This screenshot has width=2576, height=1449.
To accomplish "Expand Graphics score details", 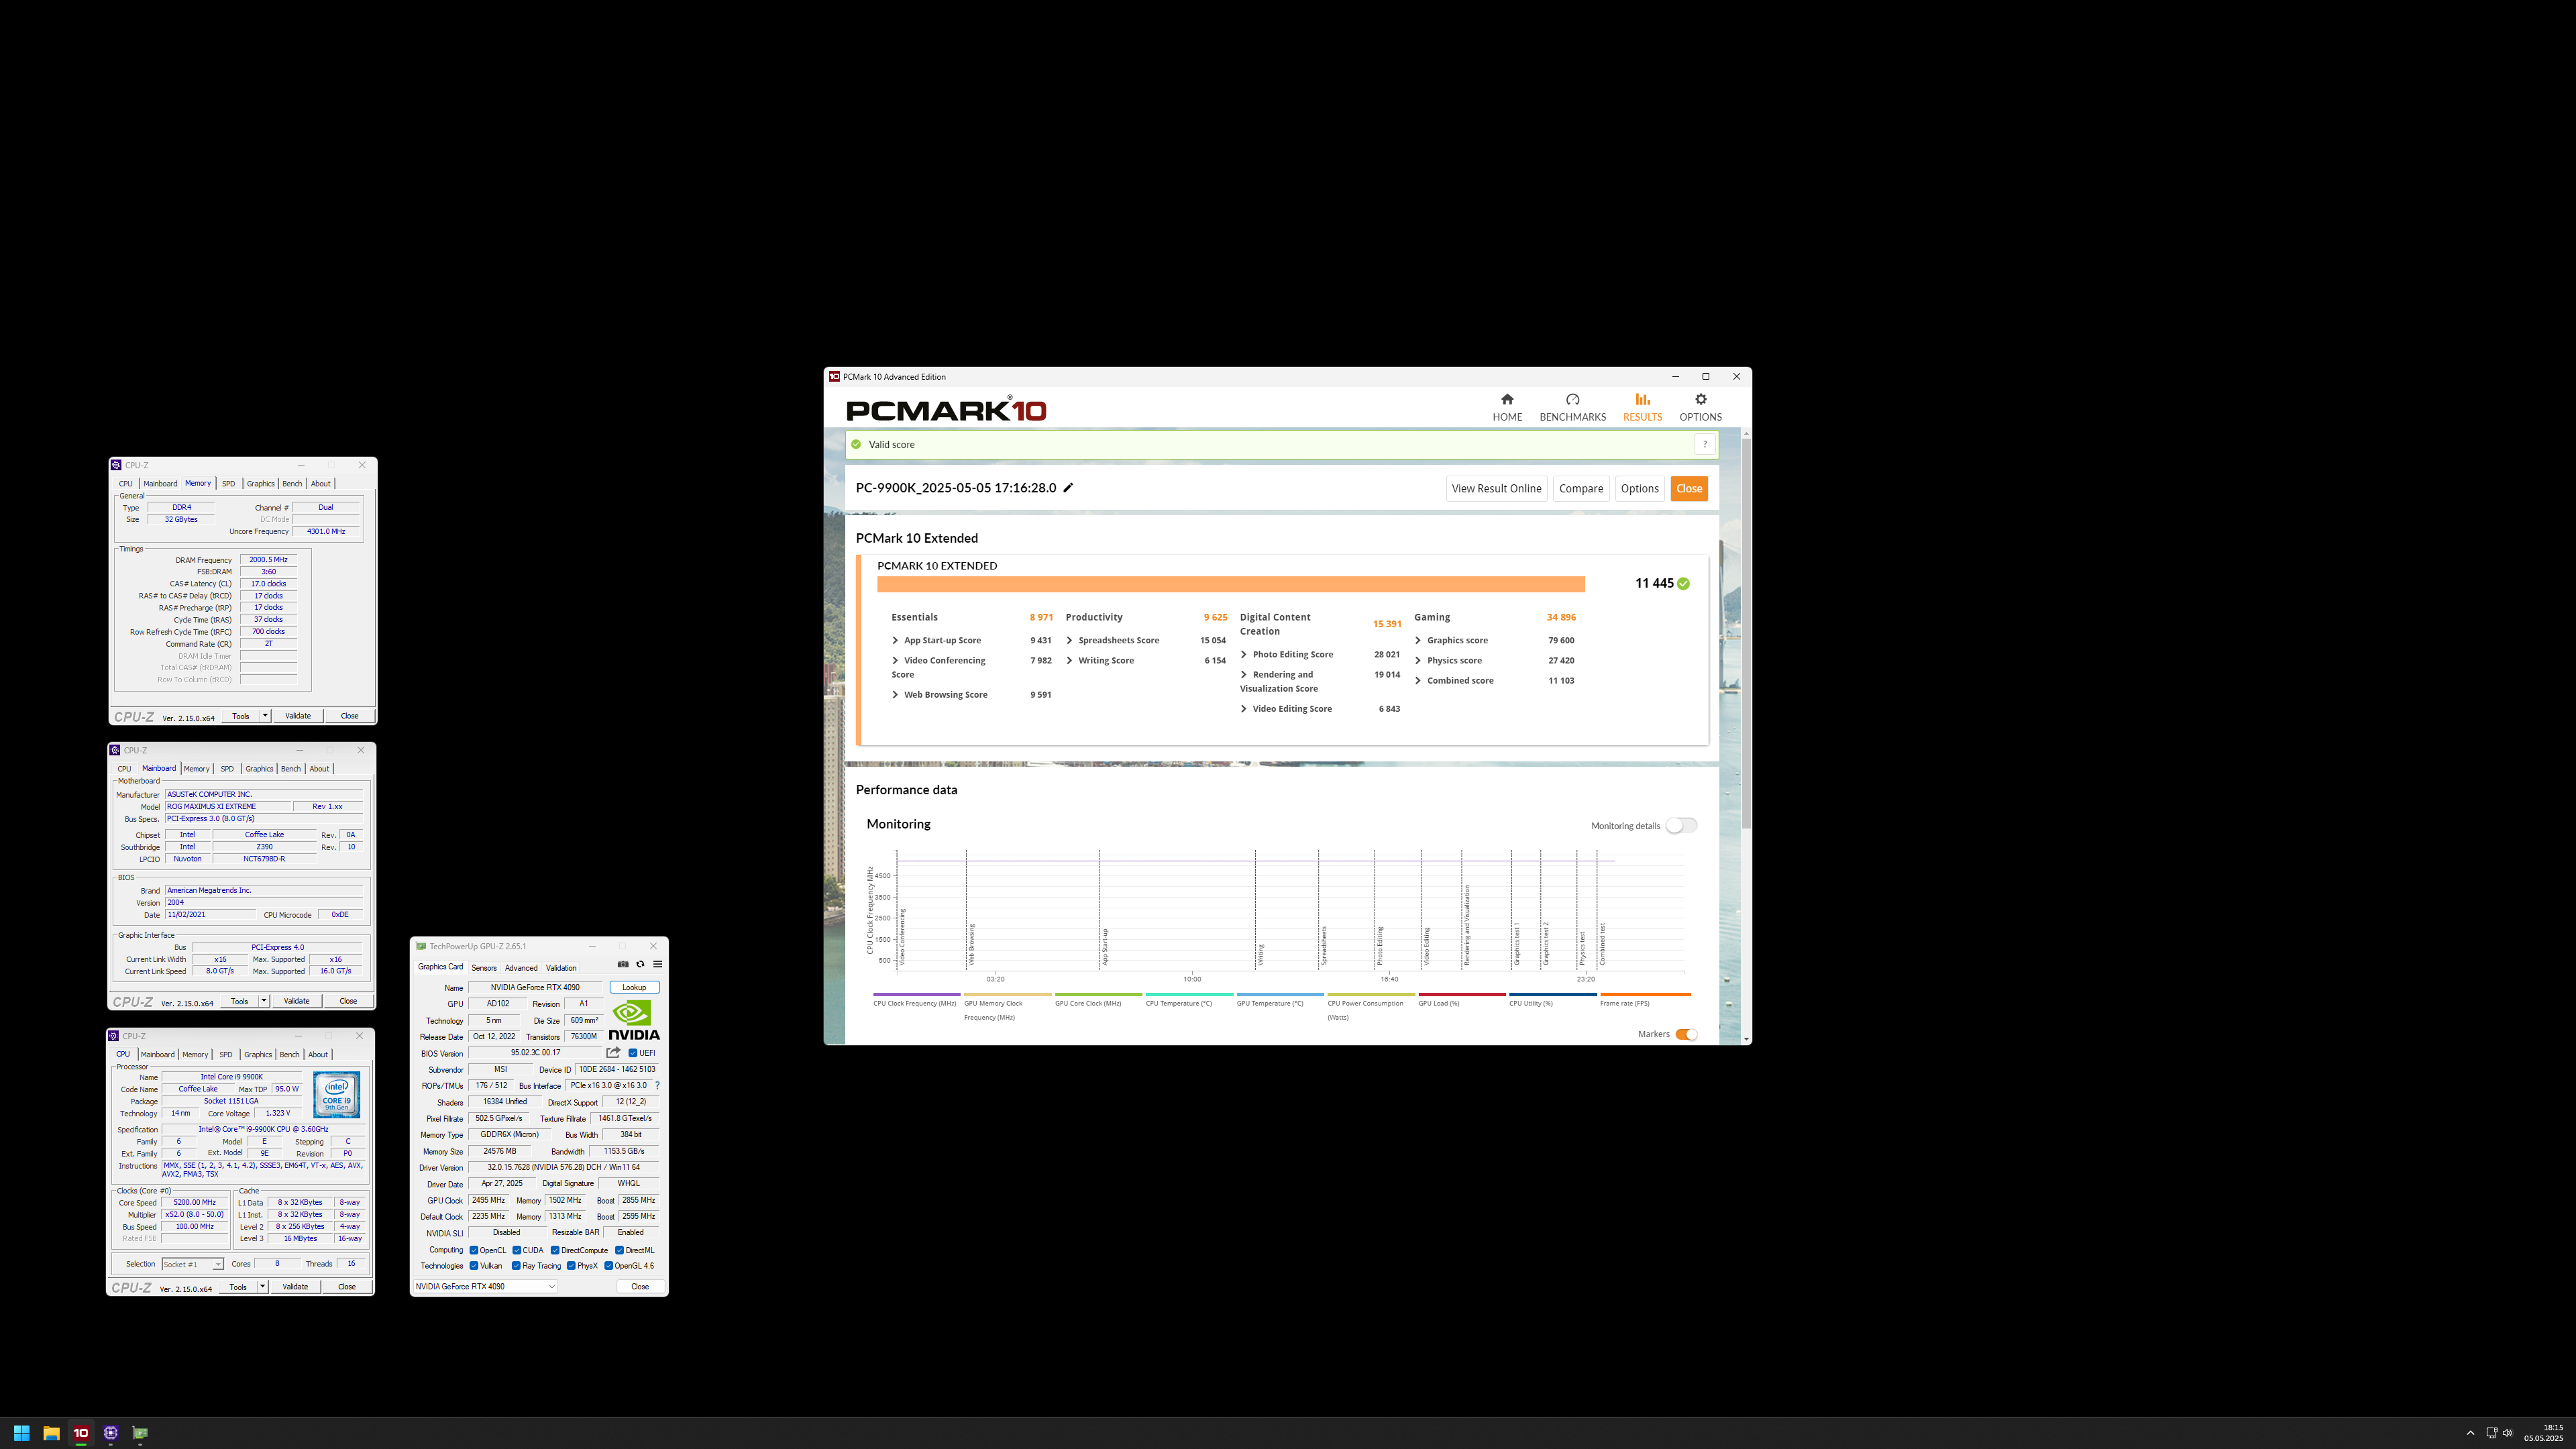I will coord(1418,640).
